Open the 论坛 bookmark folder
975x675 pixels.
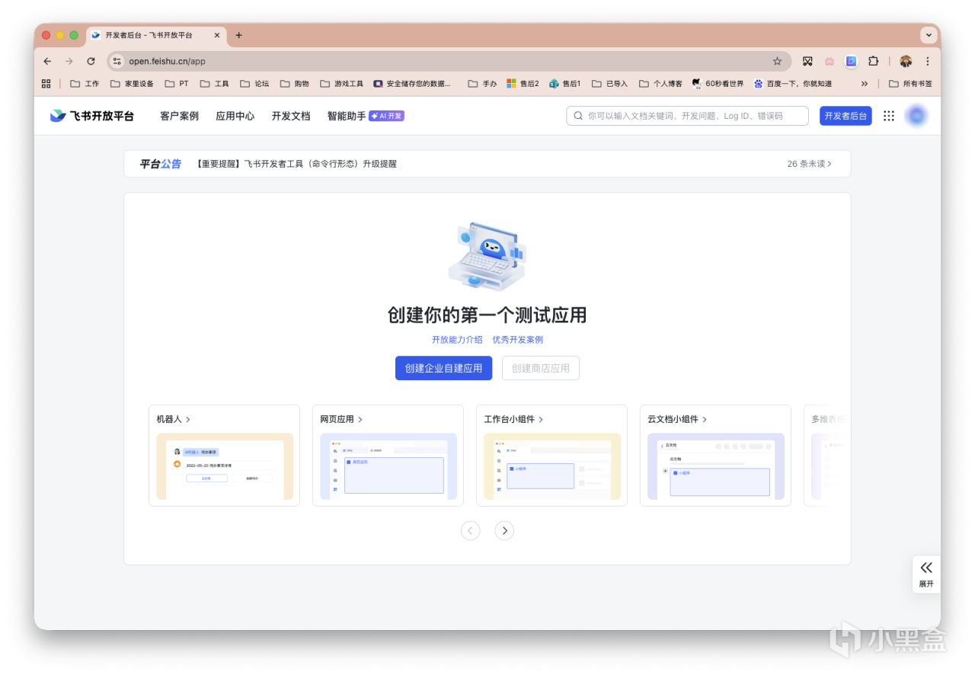(254, 84)
